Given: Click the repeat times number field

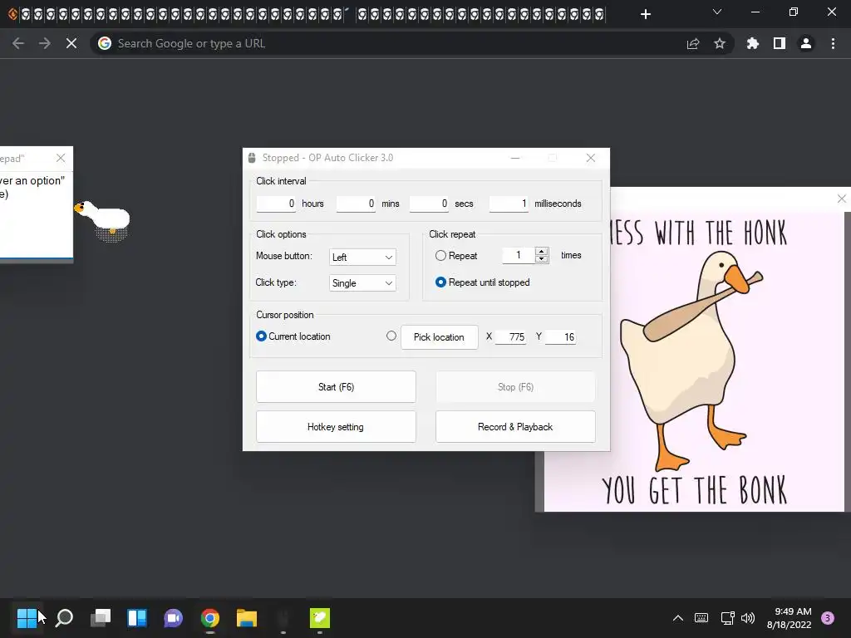Looking at the screenshot, I should [x=519, y=255].
